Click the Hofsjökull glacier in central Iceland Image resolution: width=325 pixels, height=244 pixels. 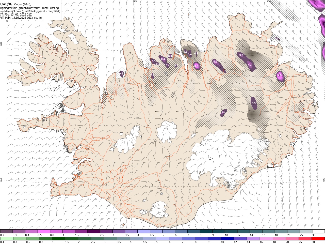(x=167, y=131)
